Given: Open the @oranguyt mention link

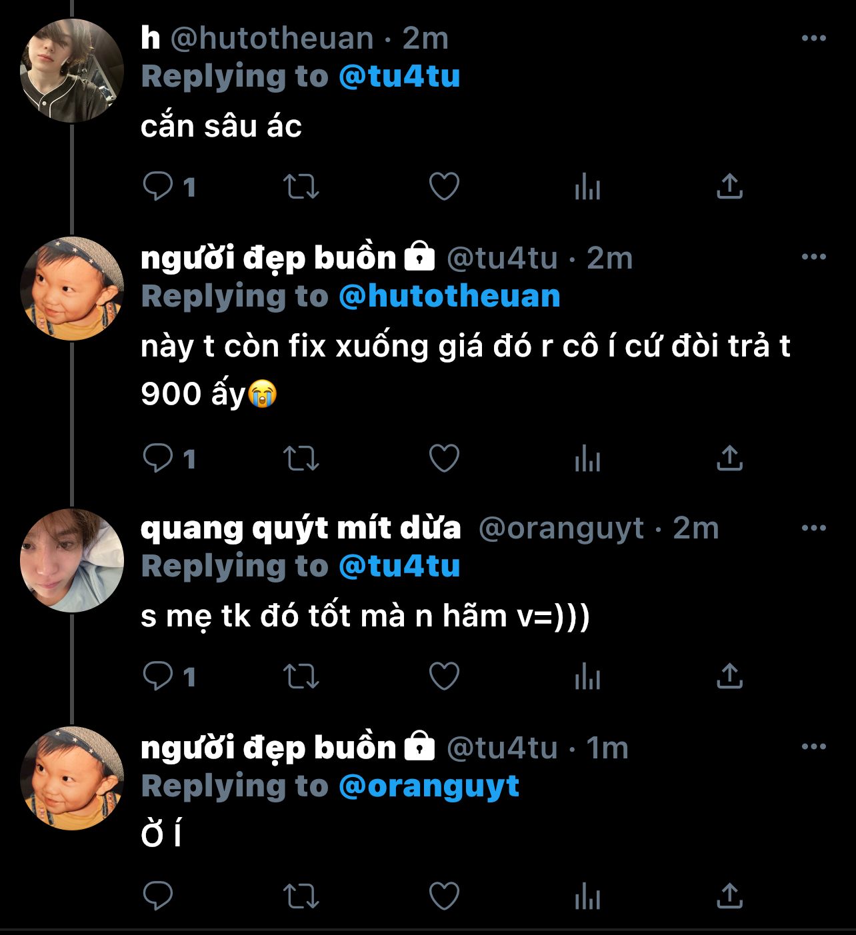Looking at the screenshot, I should [429, 786].
